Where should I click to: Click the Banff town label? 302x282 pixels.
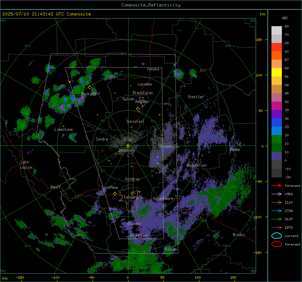tap(55, 187)
